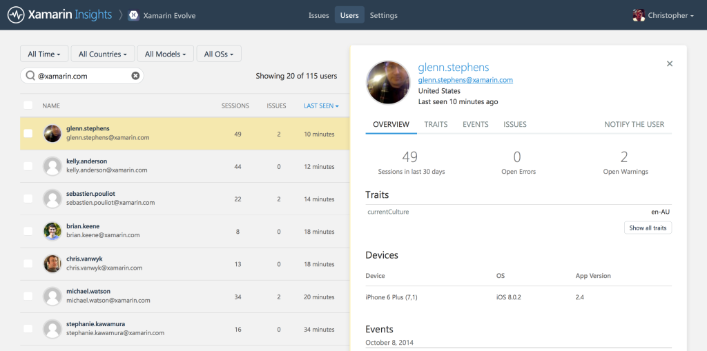Go to the Issues navigation item

(x=318, y=15)
